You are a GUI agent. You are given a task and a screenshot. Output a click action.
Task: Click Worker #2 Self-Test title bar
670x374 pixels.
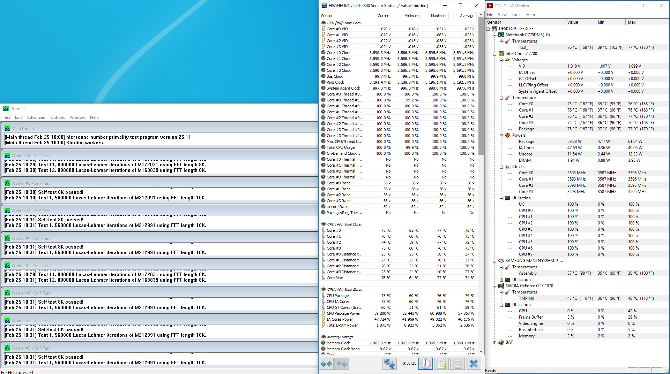(160, 183)
